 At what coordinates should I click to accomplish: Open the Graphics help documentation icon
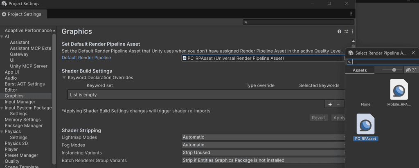(x=339, y=31)
